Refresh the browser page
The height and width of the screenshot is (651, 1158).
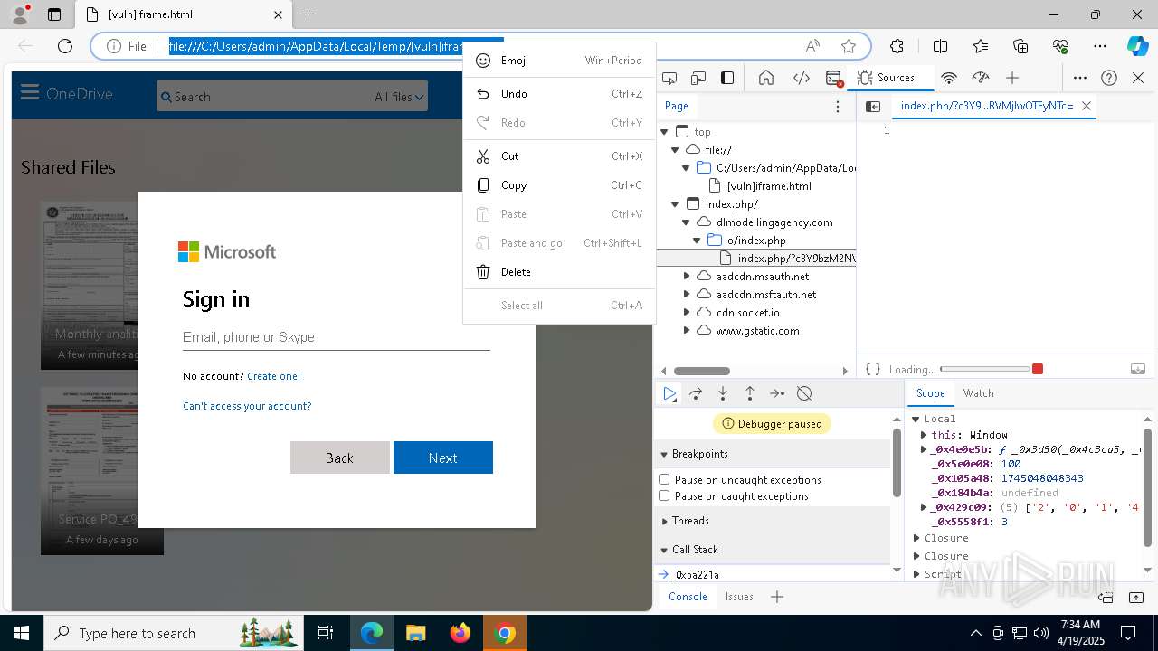(x=65, y=46)
